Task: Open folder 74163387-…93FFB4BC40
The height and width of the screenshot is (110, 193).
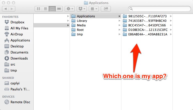Action: click(x=147, y=21)
